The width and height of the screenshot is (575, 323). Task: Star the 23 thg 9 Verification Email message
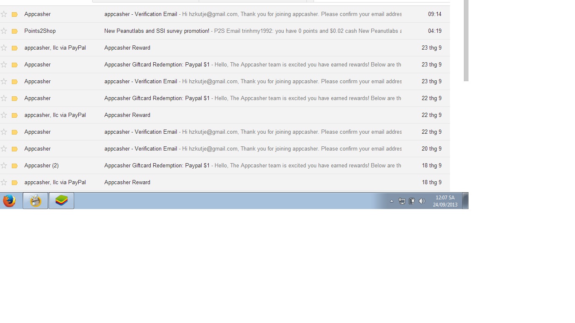tap(4, 81)
